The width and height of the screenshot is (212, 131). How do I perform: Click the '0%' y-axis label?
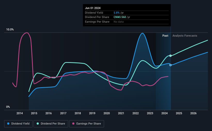tap(8, 107)
